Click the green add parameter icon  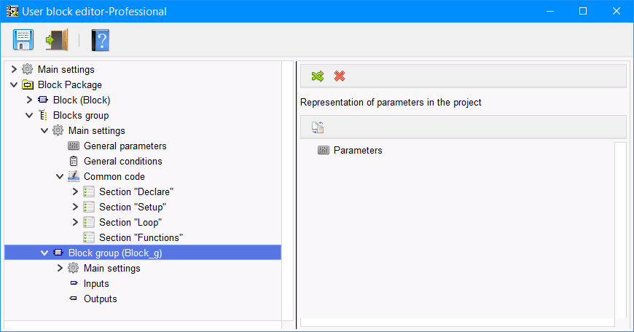pyautogui.click(x=317, y=76)
